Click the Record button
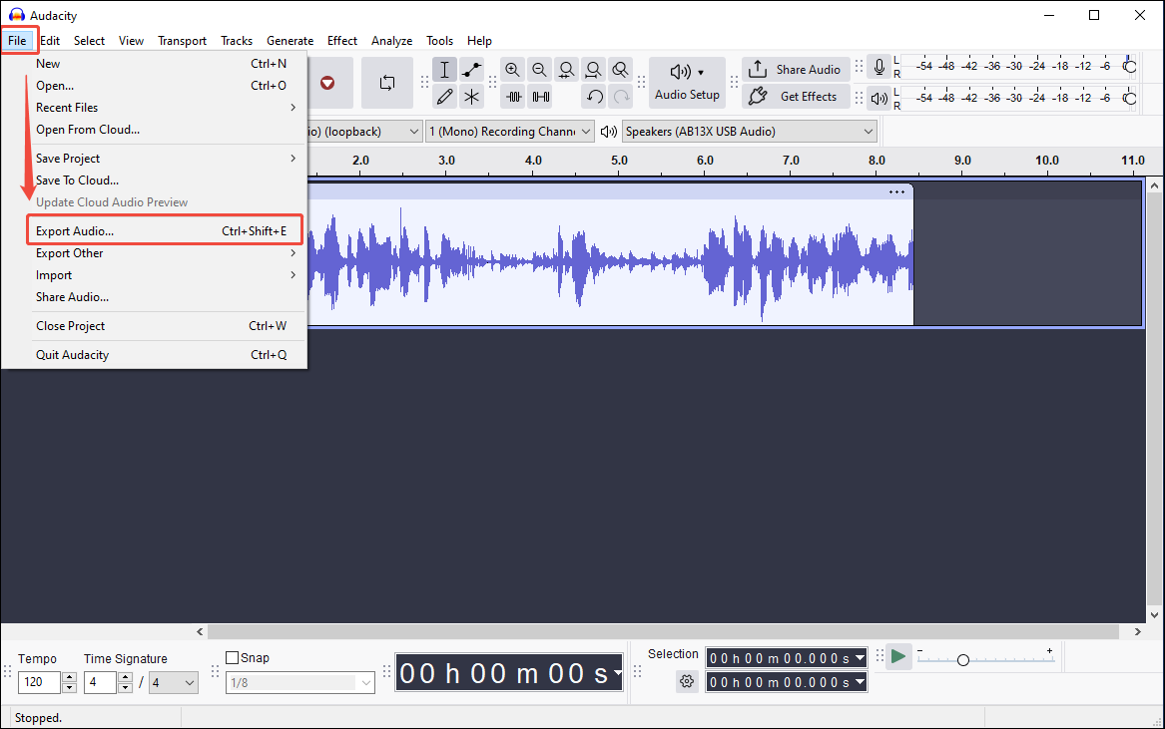Viewport: 1165px width, 729px height. click(326, 83)
